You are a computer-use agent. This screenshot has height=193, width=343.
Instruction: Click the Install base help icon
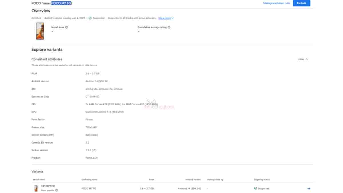point(66,27)
